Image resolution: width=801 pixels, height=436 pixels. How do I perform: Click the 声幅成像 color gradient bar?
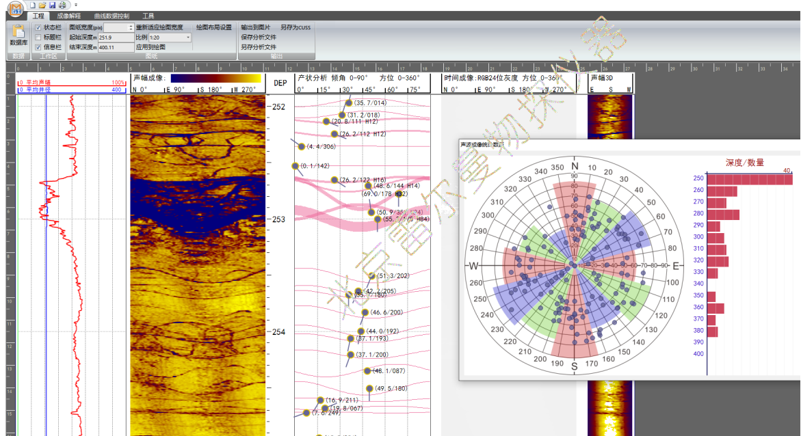click(215, 79)
